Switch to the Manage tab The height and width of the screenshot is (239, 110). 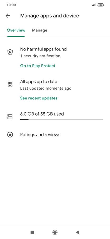point(40,30)
